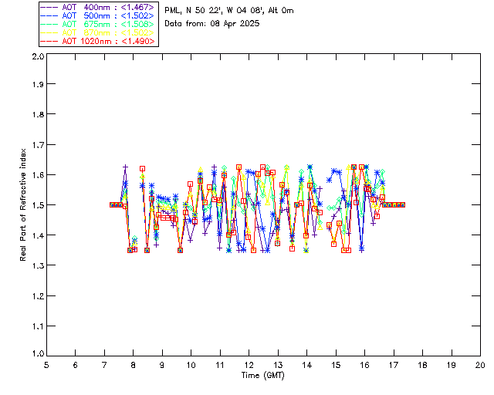Click the x-axis tick label 8
Viewport: 494px width, 395px height.
133,365
